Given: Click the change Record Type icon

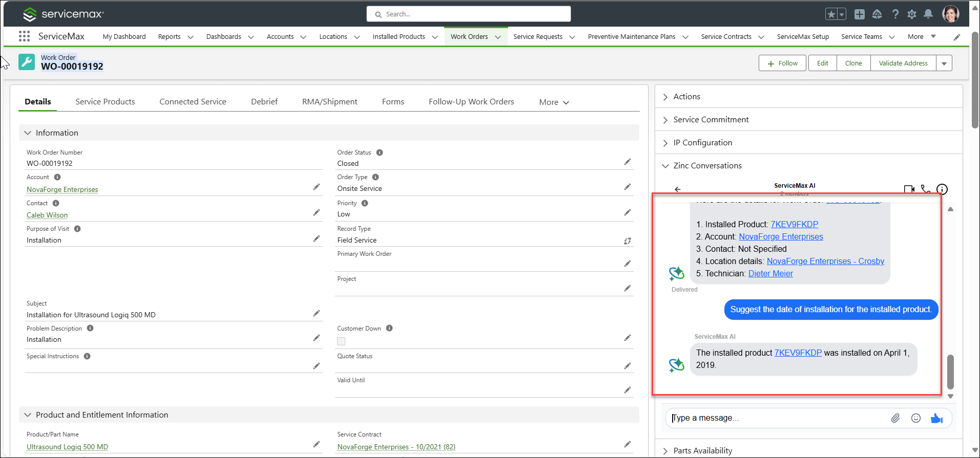Looking at the screenshot, I should coord(628,241).
